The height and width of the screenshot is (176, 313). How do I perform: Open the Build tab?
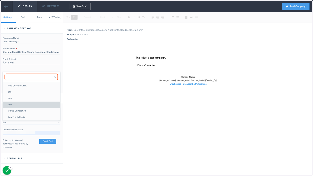(23, 17)
